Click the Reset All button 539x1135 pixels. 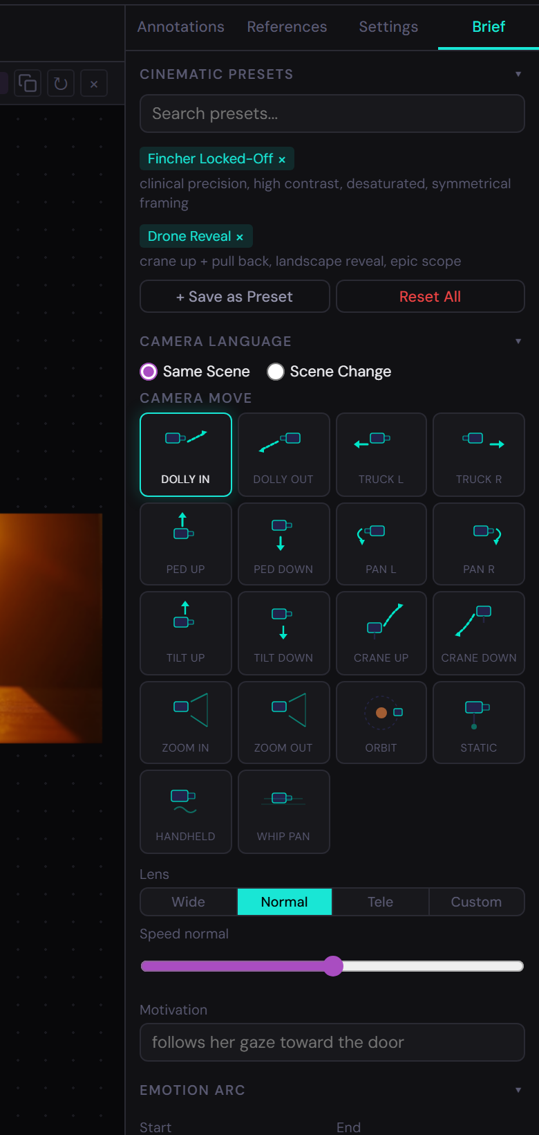tap(430, 296)
